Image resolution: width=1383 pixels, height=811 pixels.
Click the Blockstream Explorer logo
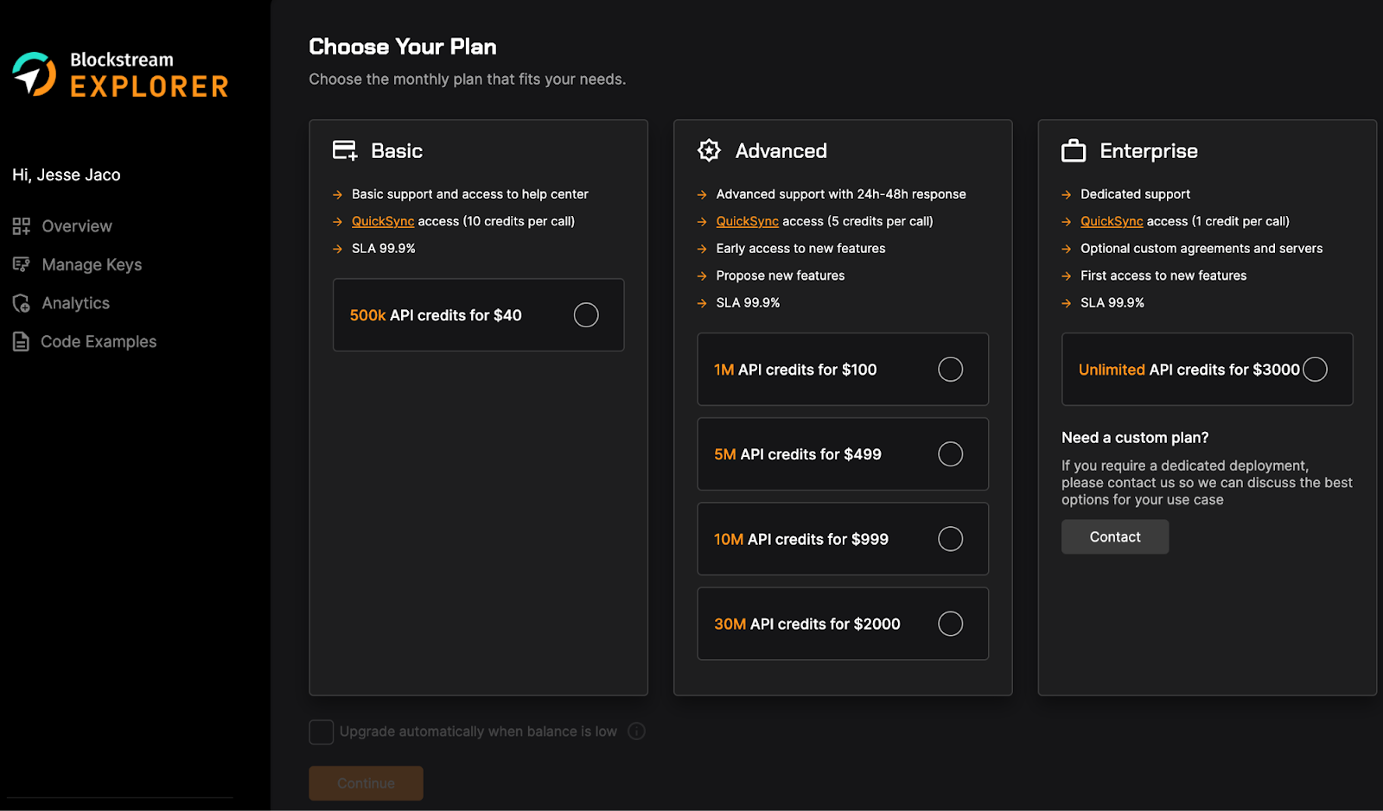point(120,74)
